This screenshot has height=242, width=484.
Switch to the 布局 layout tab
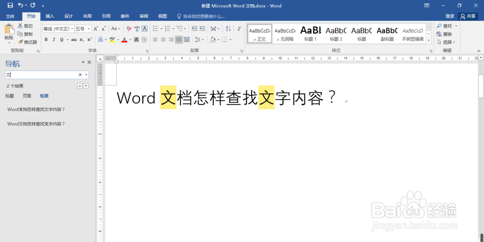coord(87,16)
